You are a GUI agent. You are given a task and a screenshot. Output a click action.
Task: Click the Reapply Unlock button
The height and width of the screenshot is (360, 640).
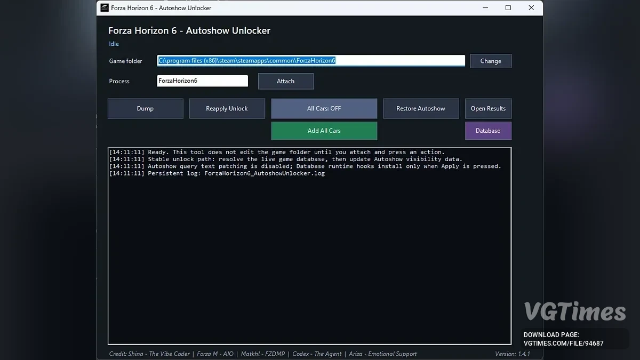[x=227, y=108]
